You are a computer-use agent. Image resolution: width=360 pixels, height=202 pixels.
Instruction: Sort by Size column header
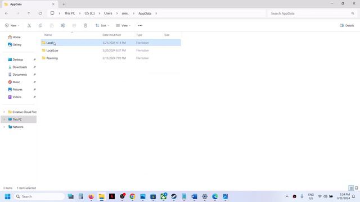click(x=167, y=35)
